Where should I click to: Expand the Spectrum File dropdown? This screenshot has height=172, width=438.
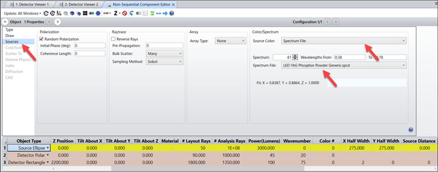[344, 65]
